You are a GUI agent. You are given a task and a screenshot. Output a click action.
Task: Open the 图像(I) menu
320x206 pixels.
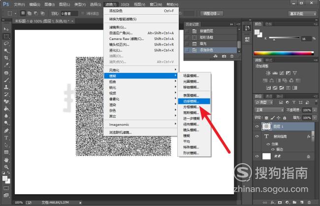point(49,4)
